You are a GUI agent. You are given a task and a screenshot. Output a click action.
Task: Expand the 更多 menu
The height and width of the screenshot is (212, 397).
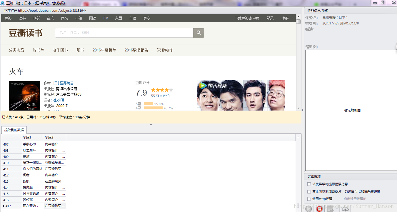[147, 18]
